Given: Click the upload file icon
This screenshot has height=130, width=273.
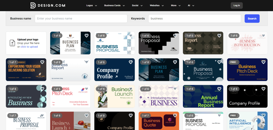Looking at the screenshot, I should [13, 43].
